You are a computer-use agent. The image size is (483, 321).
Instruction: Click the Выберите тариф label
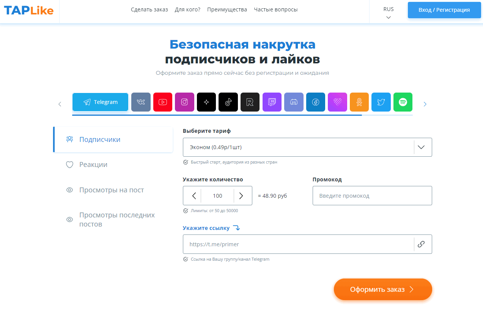pyautogui.click(x=207, y=131)
